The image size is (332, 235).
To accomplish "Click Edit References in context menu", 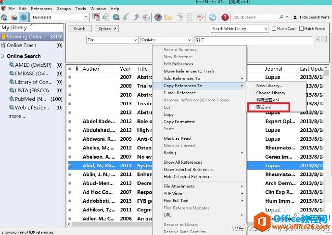I will 179,64.
